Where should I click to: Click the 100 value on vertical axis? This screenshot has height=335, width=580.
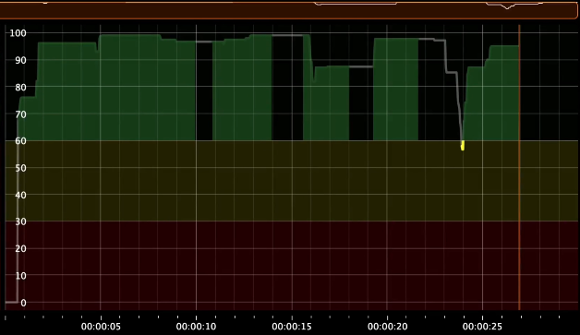(x=18, y=33)
